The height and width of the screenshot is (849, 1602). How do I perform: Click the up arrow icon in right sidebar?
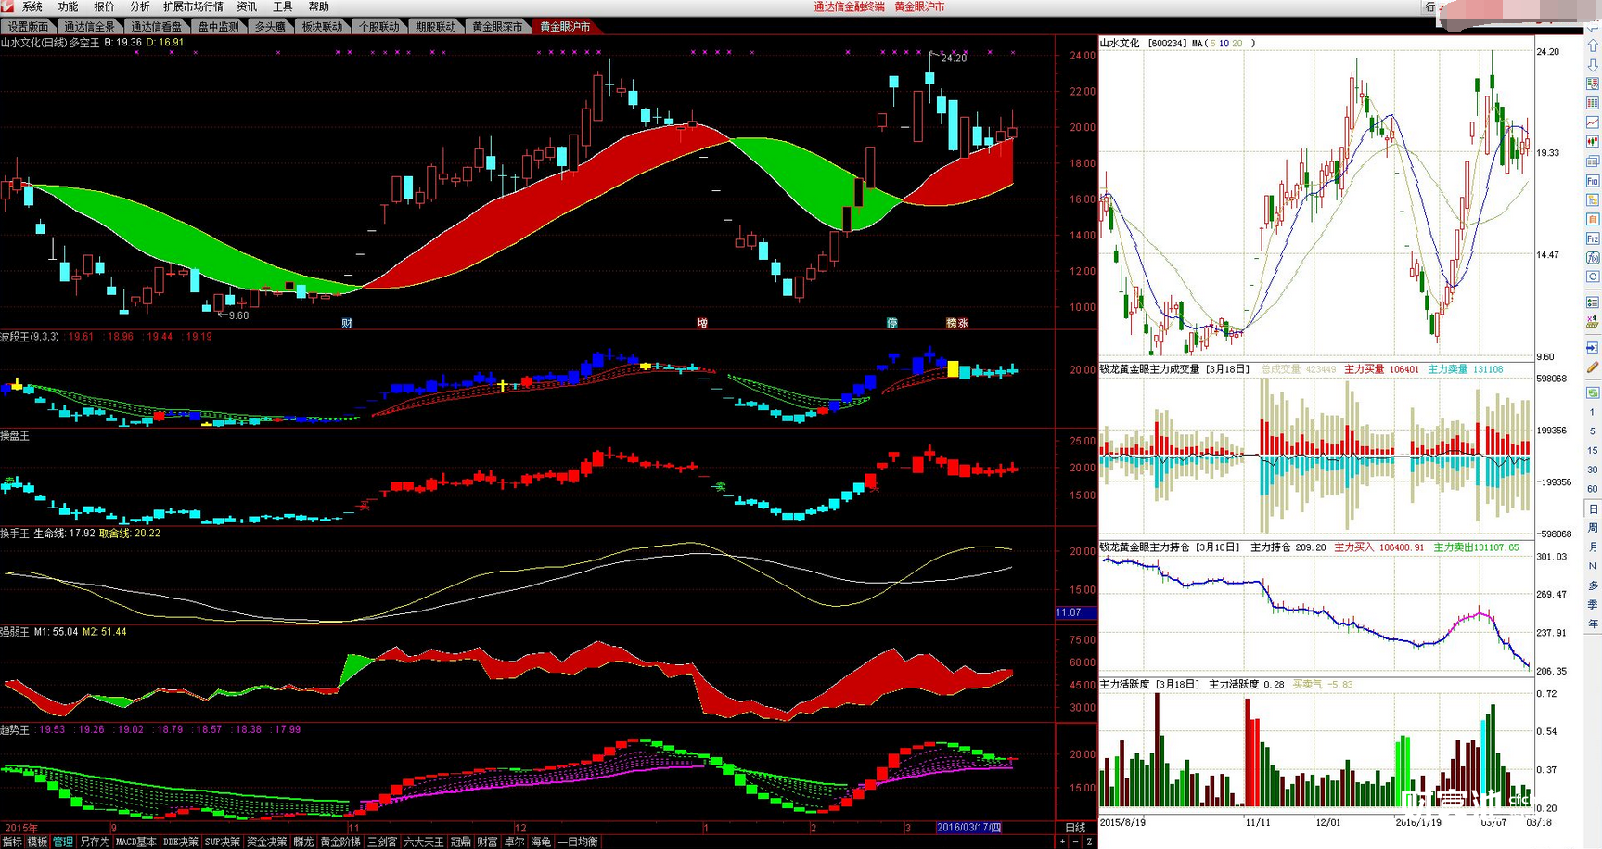[x=1593, y=45]
